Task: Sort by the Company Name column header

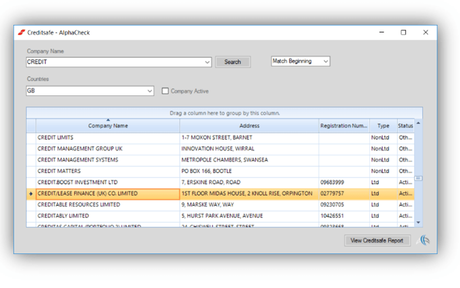Action: tap(108, 126)
